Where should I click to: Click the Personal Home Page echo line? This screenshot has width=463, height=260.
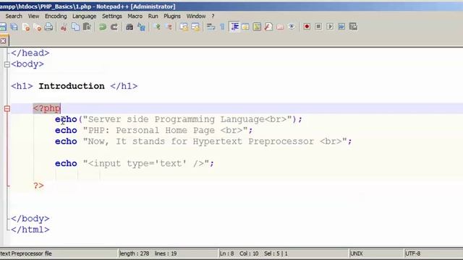point(154,130)
